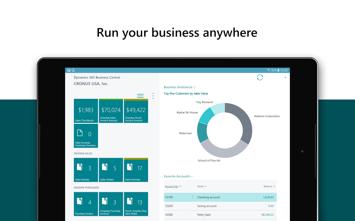Expand the Business Assistance section chevron
This screenshot has width=355, height=221.
click(194, 87)
